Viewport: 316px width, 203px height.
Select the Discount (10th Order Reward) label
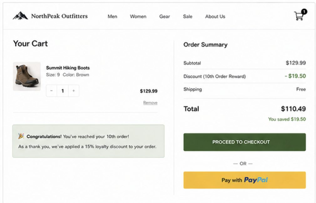(x=214, y=77)
